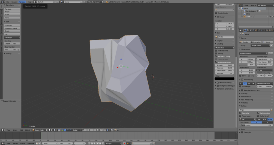Image resolution: width=274 pixels, height=145 pixels.
Task: Adjust the Compression slider
Action: 256,125
